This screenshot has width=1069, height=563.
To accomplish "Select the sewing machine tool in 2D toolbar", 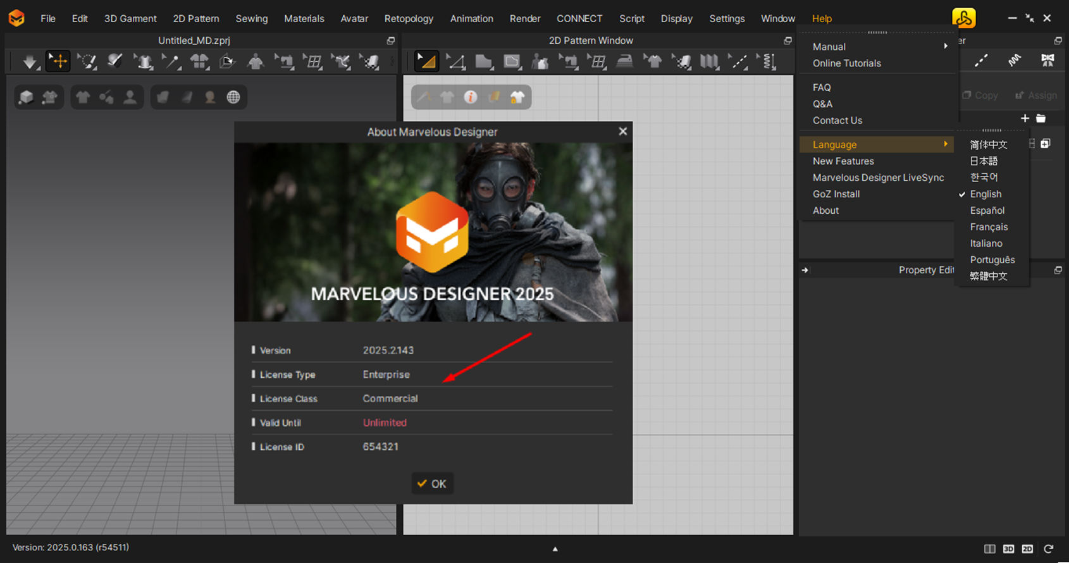I will (568, 61).
